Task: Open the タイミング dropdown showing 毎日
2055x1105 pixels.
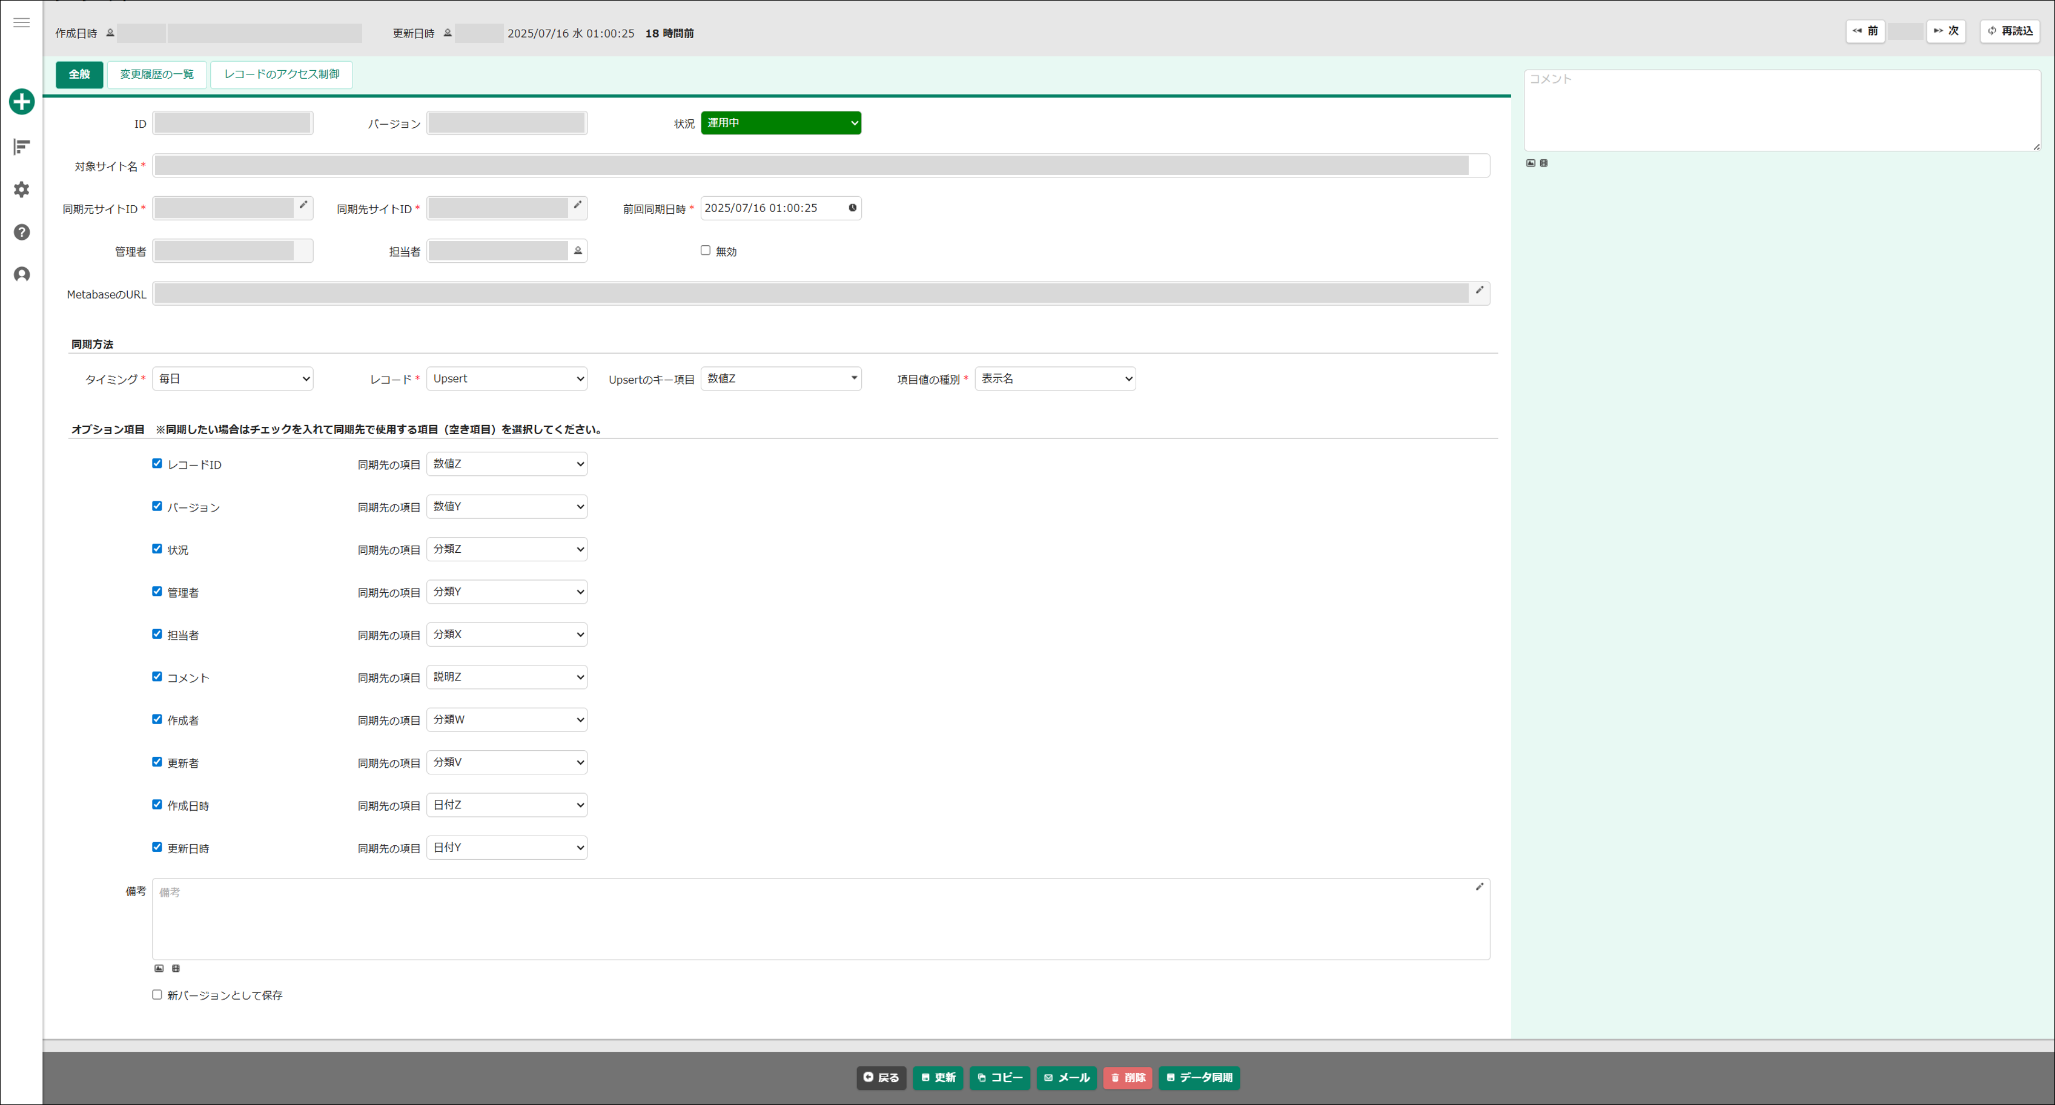Action: [x=233, y=378]
